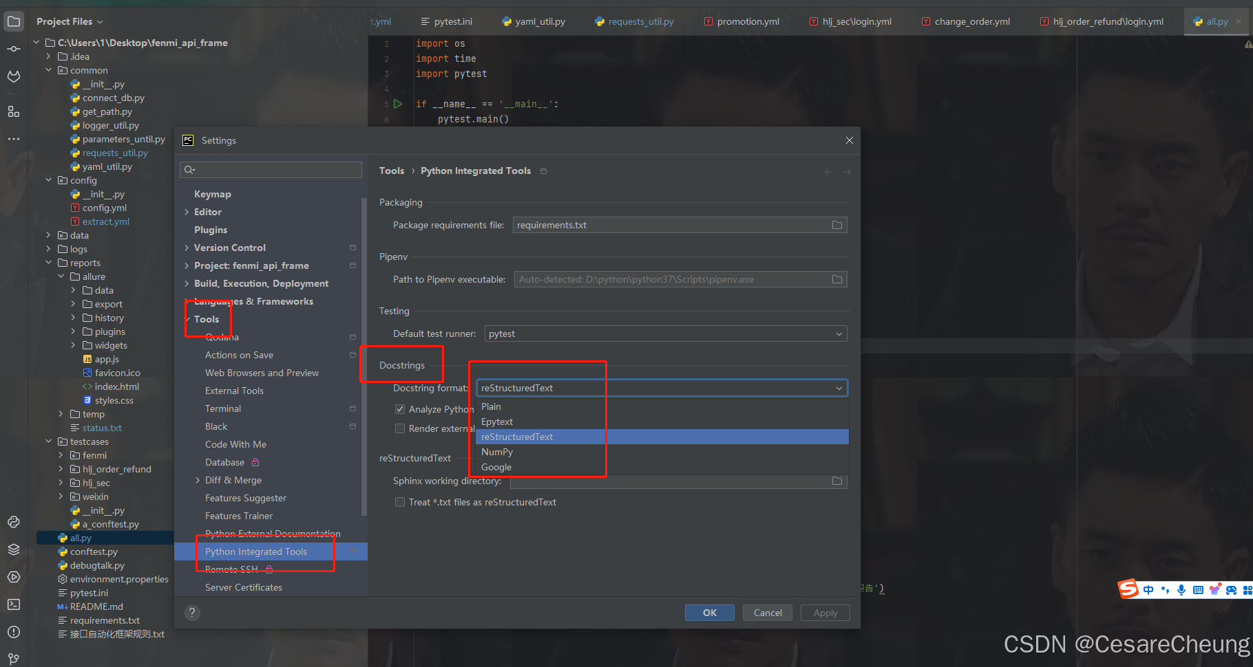
Task: Open the Structure tool window icon
Action: pos(13,111)
